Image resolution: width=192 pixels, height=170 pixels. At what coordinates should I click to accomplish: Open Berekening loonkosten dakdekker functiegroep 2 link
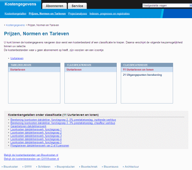(x=63, y=120)
